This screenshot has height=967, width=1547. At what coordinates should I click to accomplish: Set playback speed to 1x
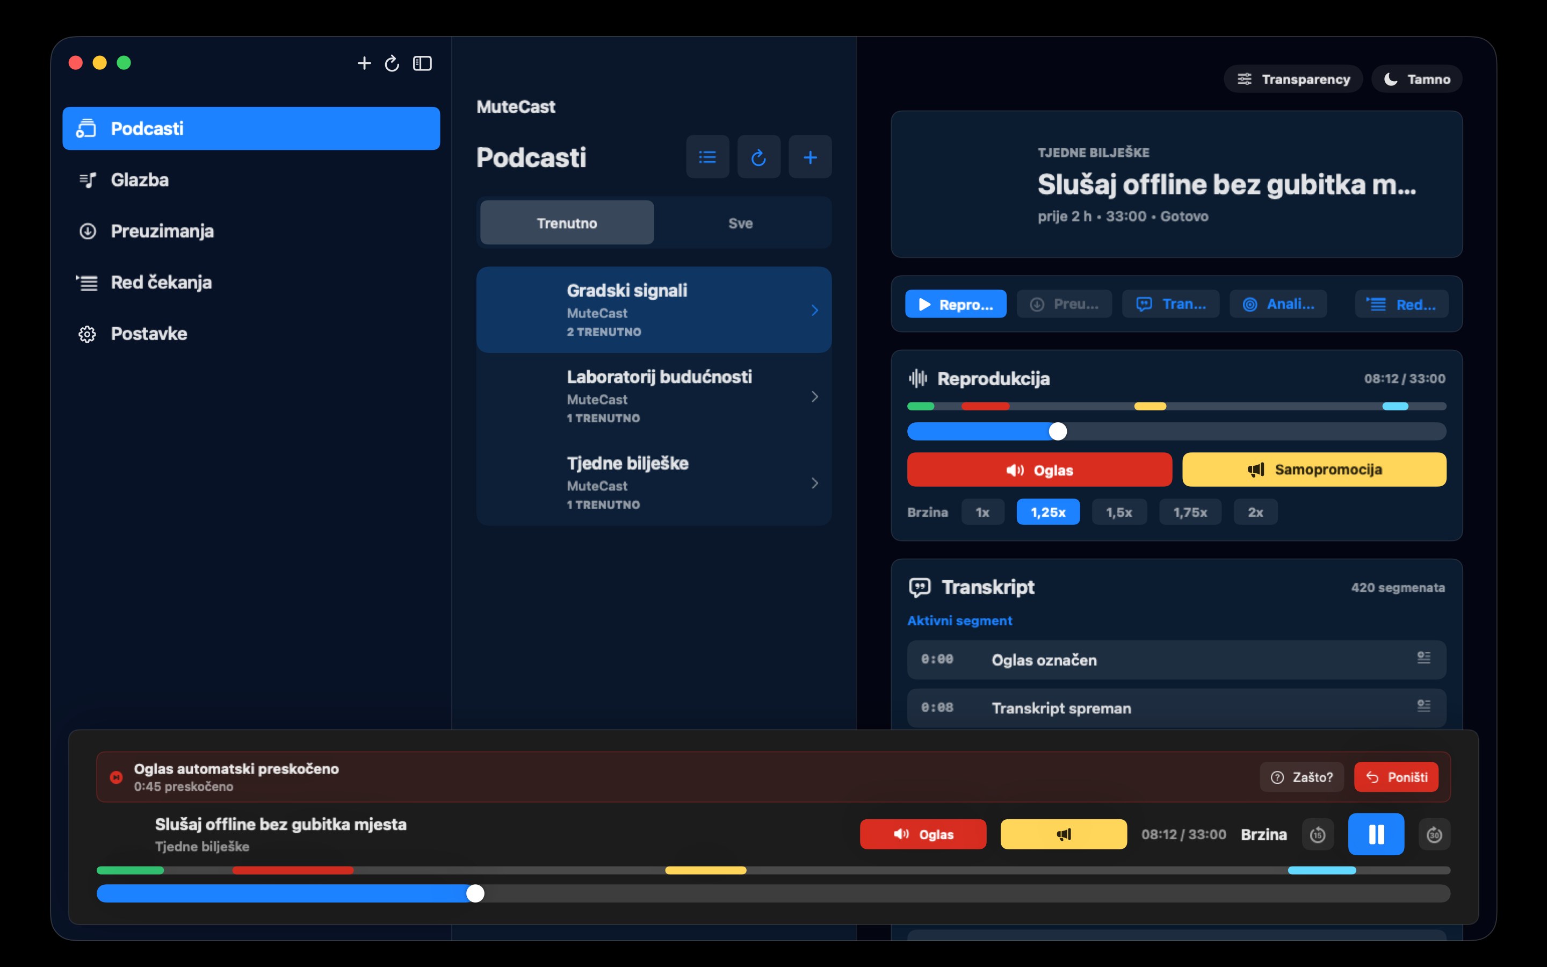[982, 511]
